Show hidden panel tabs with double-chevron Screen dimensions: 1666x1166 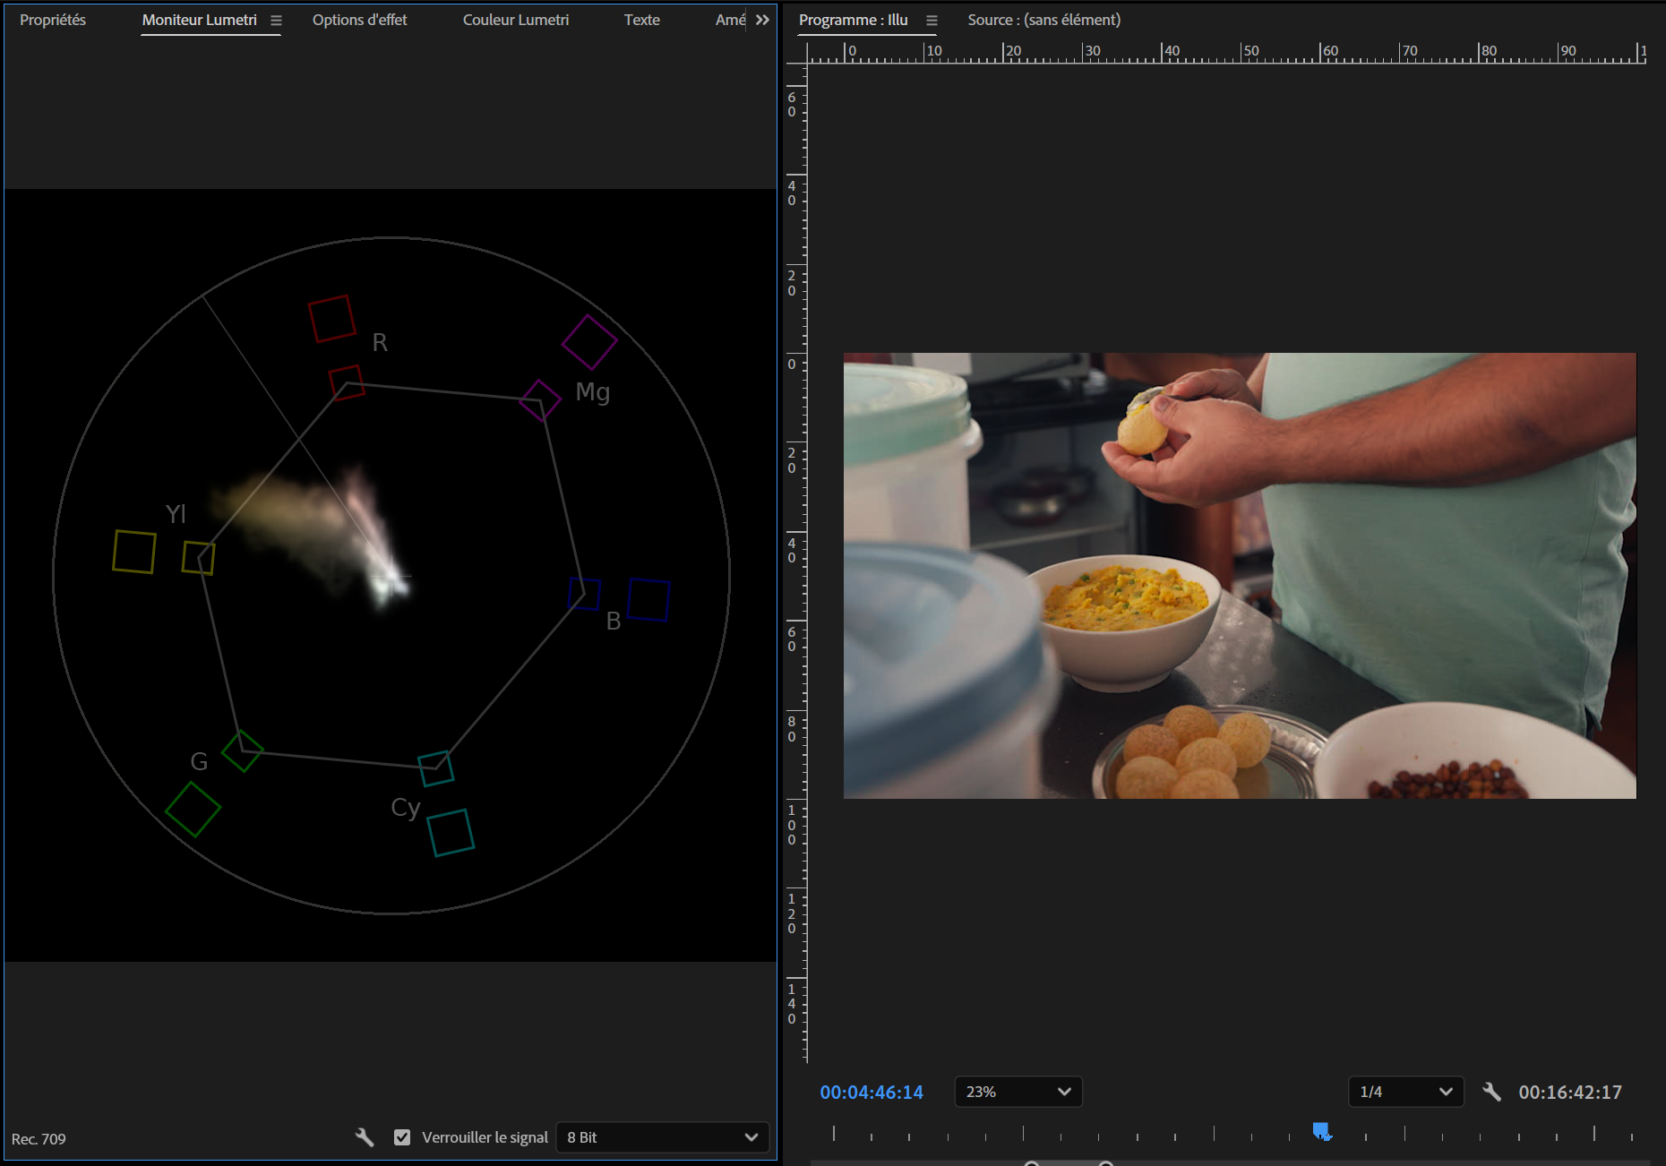(762, 20)
